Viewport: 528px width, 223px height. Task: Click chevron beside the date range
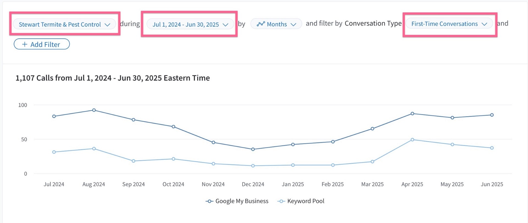pyautogui.click(x=226, y=25)
